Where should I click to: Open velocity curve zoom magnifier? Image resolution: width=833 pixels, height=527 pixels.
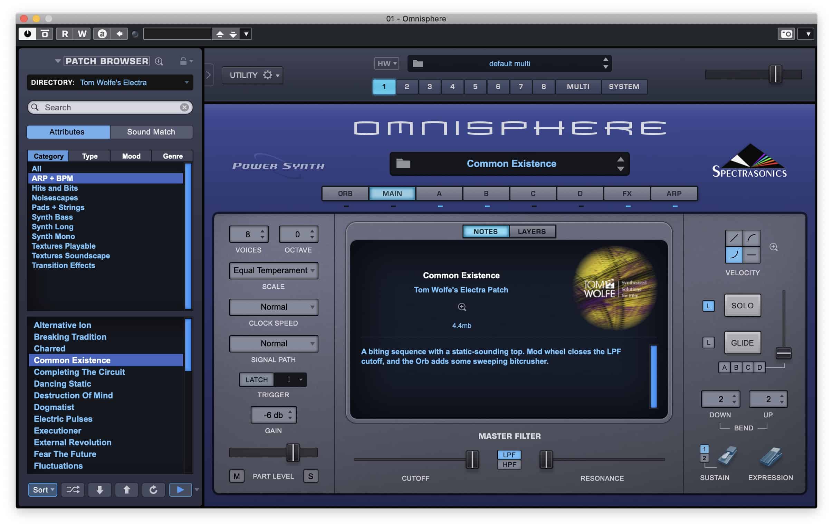774,247
